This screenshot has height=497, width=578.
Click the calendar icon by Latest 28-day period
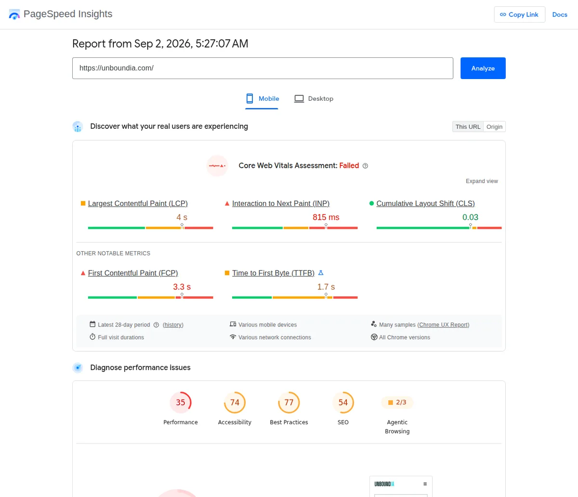92,324
